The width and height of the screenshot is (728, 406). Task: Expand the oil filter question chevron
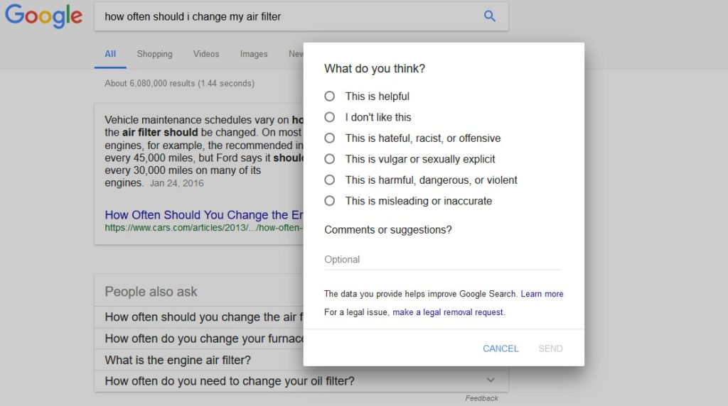(490, 380)
